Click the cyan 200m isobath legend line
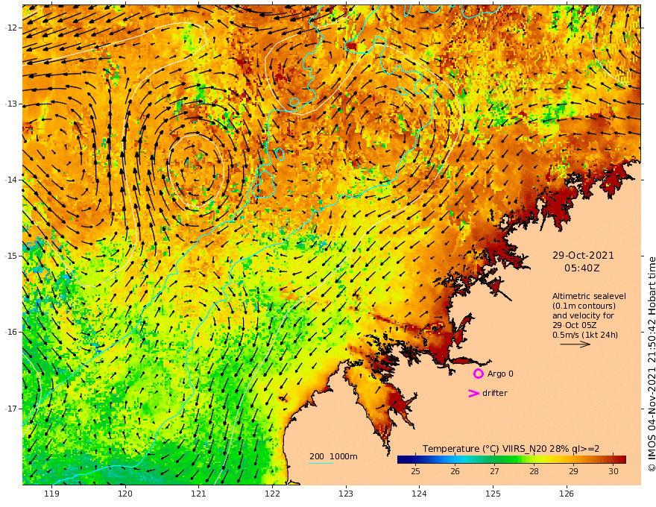Viewport: 656px width, 507px height. tap(321, 464)
